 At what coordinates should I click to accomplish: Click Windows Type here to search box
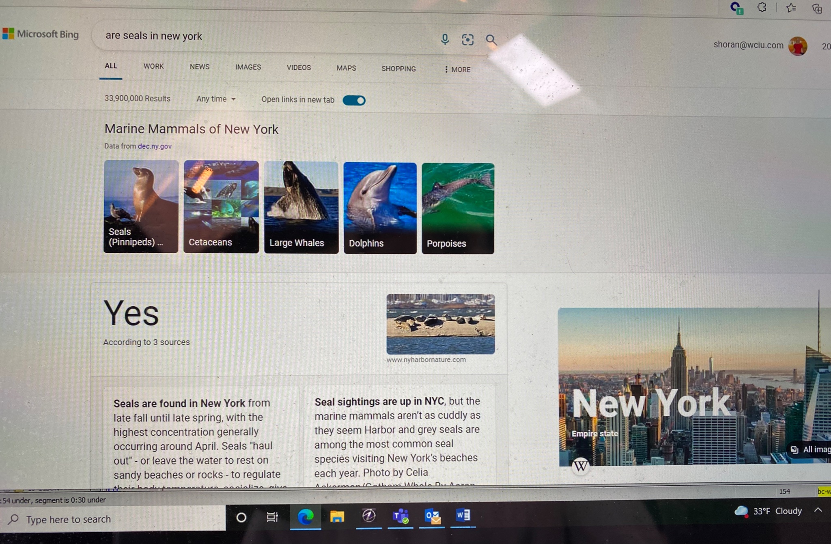(113, 519)
